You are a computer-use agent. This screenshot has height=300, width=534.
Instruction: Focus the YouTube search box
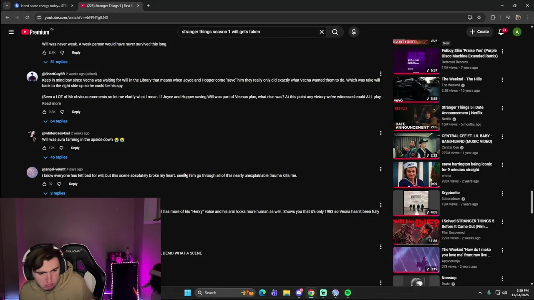[248, 32]
